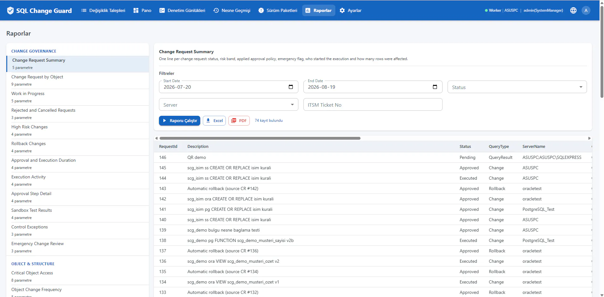Click admin(SystemManager) user label
This screenshot has width=604, height=297.
point(543,10)
